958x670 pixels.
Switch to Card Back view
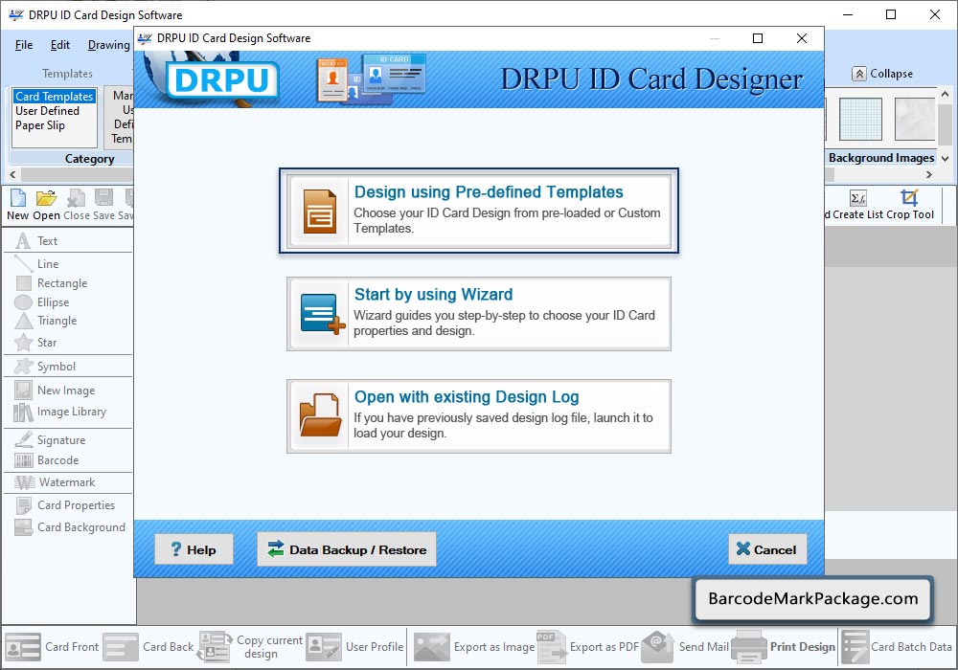(148, 647)
